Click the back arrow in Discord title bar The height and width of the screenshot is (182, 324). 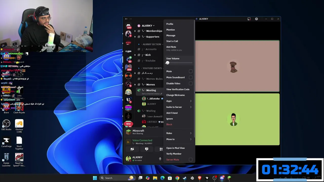[126, 19]
